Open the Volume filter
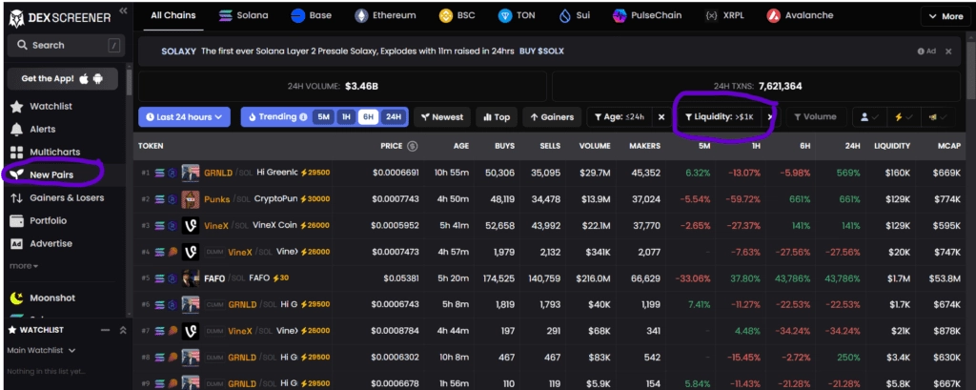The width and height of the screenshot is (976, 390). [817, 117]
